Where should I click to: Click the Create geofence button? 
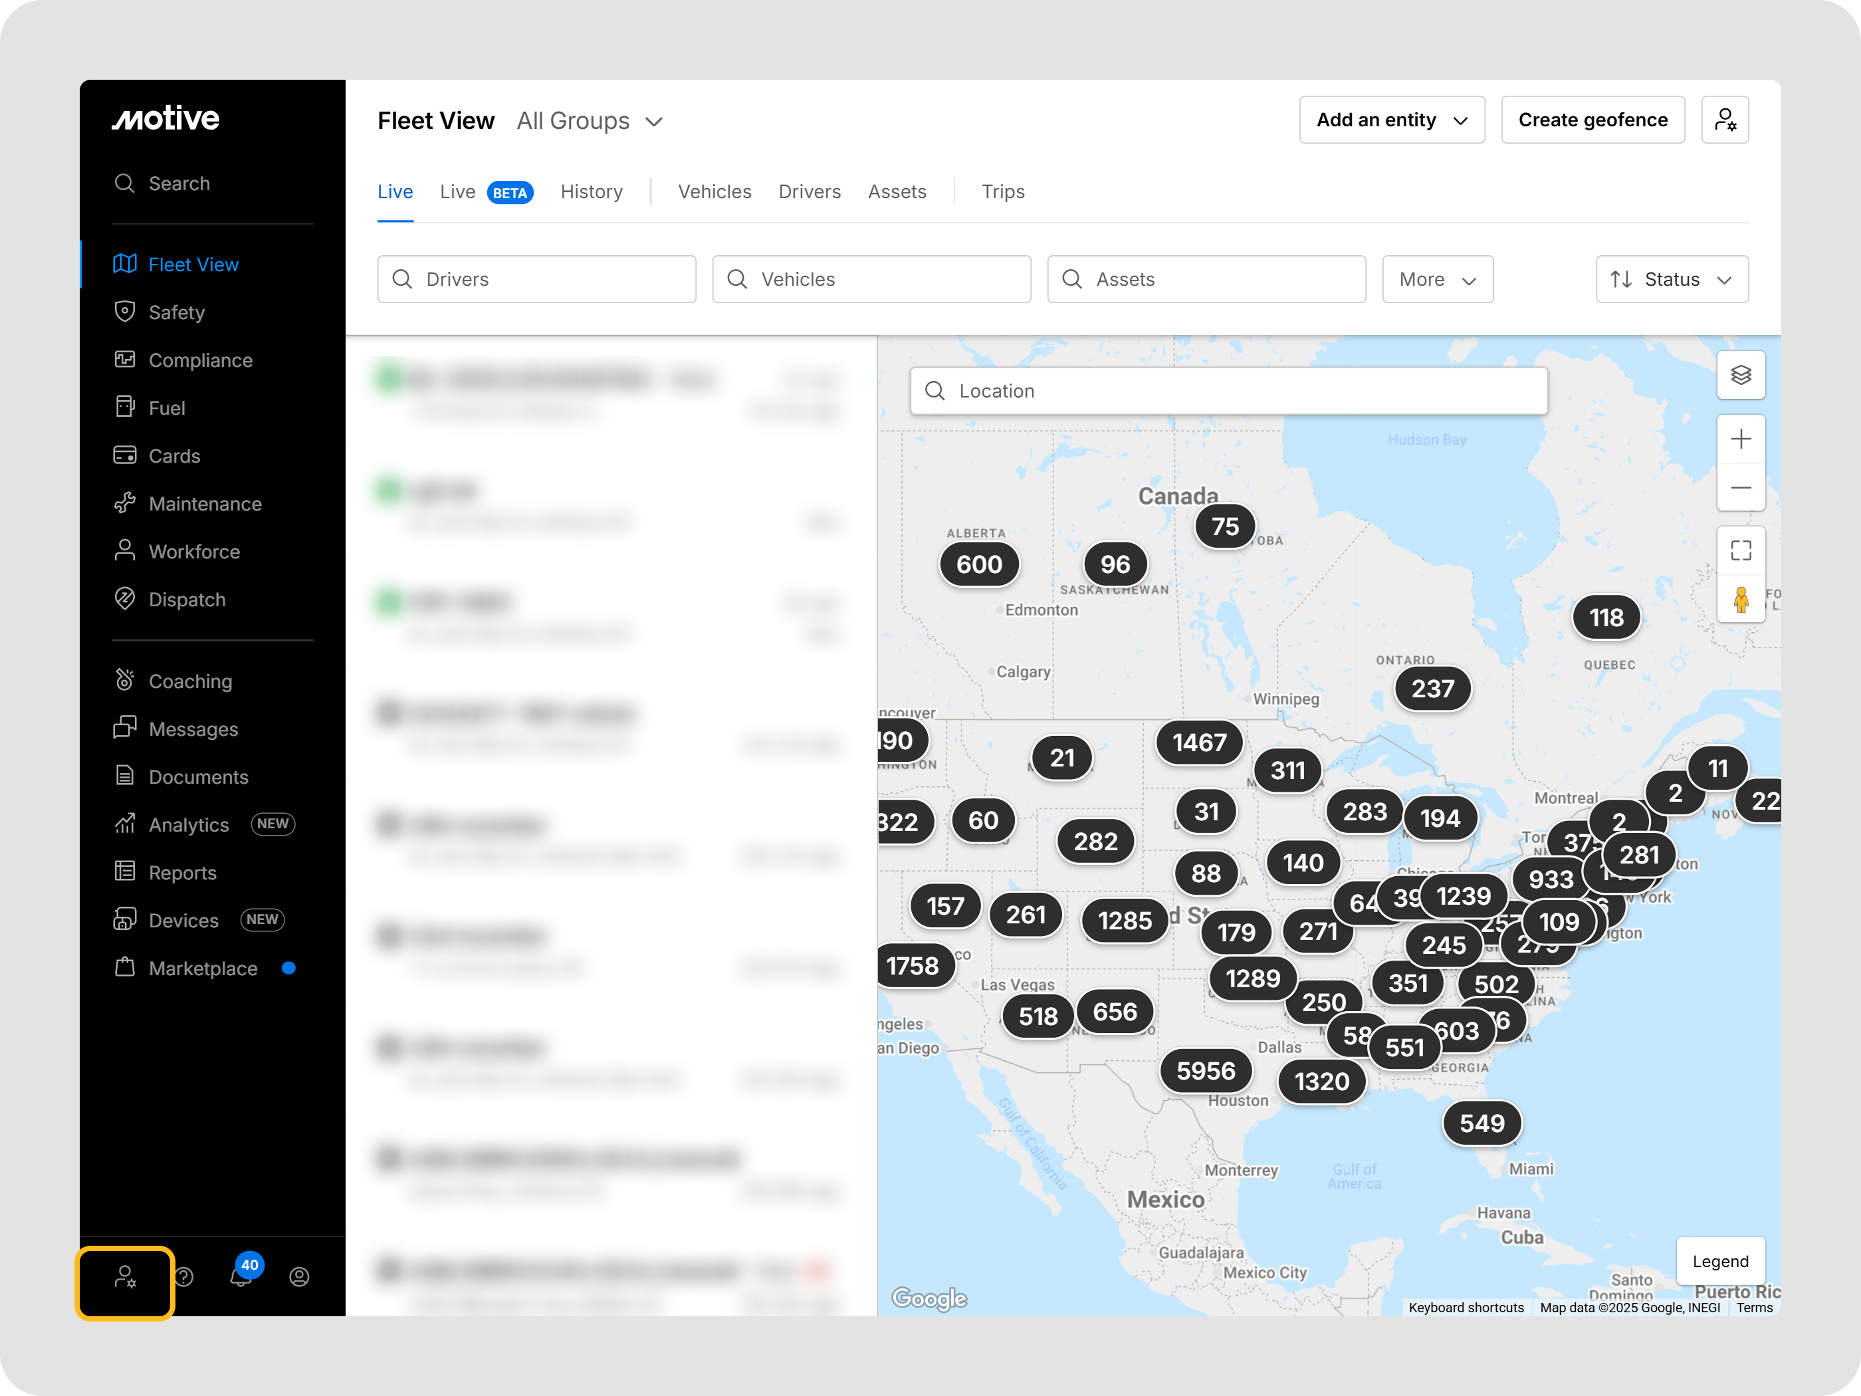1592,120
